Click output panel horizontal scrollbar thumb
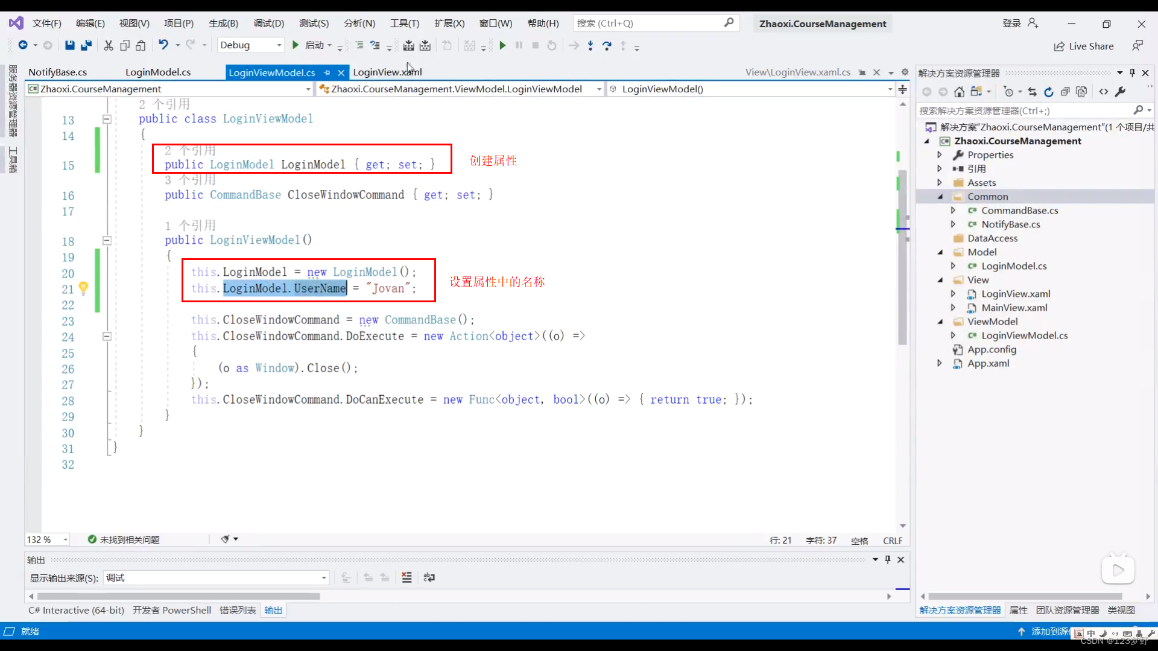The width and height of the screenshot is (1158, 651). click(179, 596)
